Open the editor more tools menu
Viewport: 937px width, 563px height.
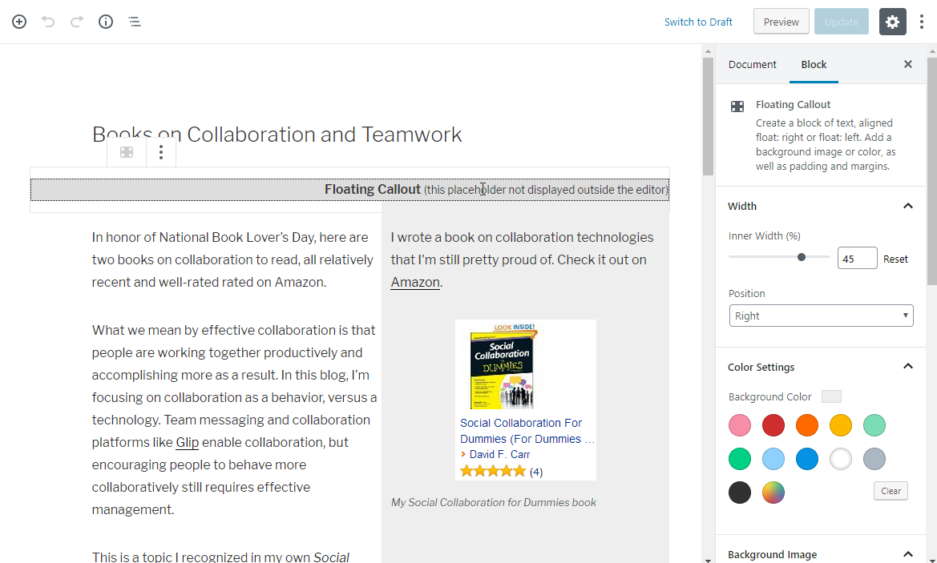[x=922, y=22]
